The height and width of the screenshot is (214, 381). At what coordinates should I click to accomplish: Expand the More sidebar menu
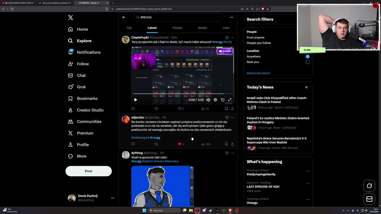77,156
